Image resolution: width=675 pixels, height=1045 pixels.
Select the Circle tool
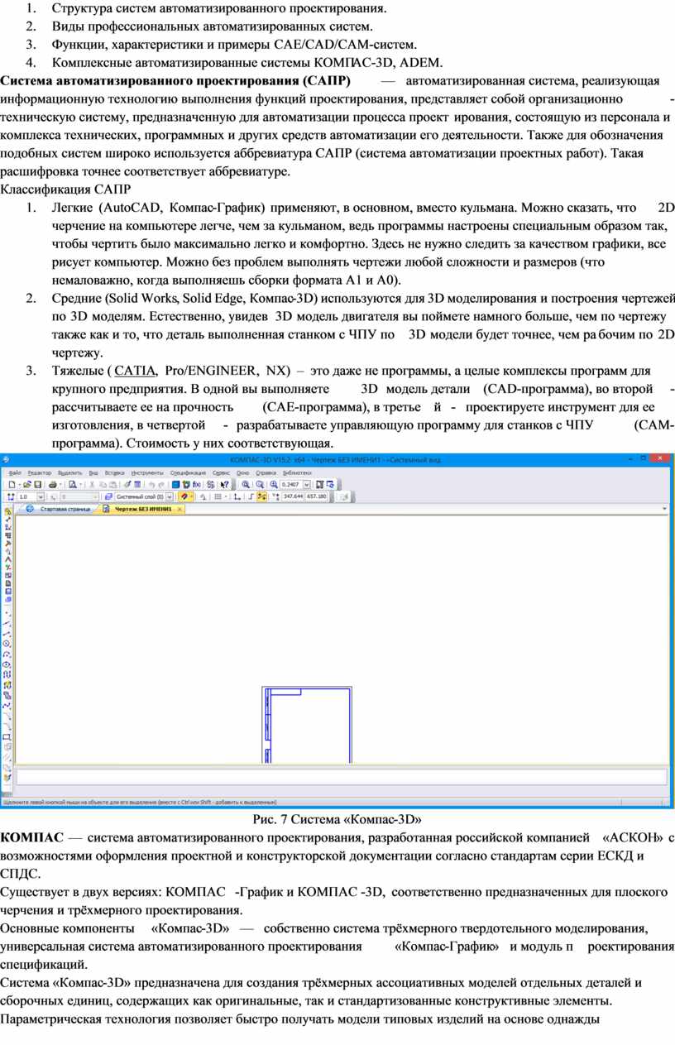[x=7, y=644]
